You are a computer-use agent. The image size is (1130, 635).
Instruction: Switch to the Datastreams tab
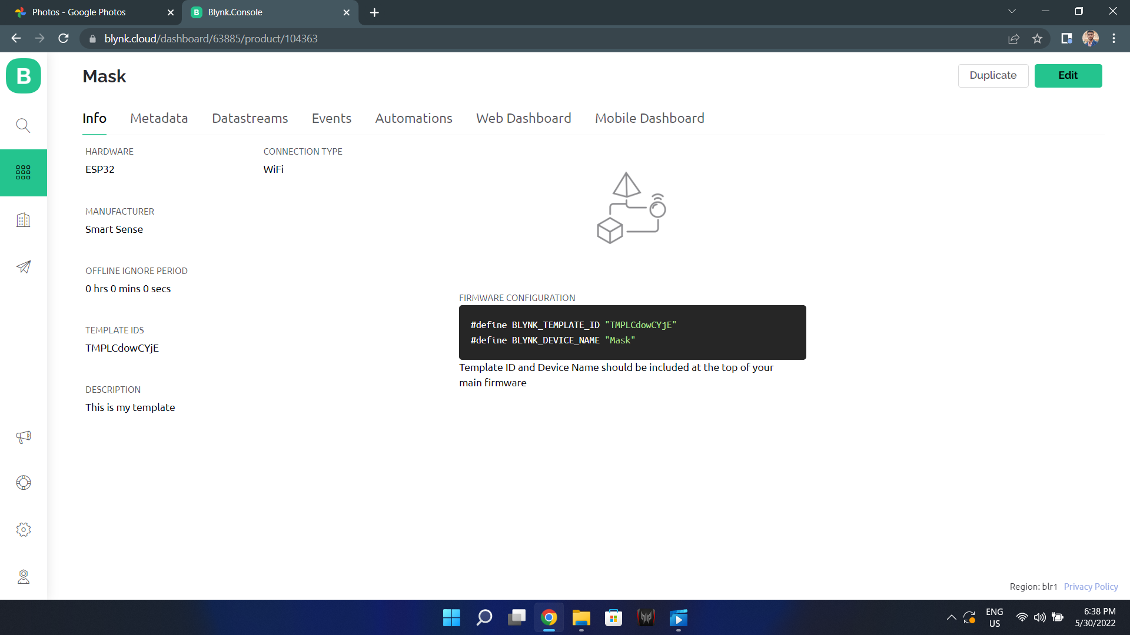[x=250, y=118]
